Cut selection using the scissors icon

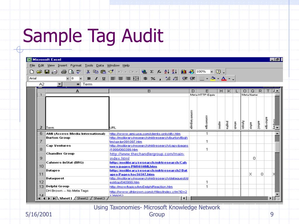point(88,72)
